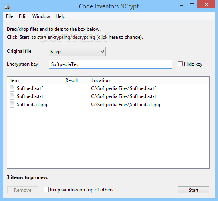218x201 pixels.
Task: Open the Edit menu
Action: (23, 16)
